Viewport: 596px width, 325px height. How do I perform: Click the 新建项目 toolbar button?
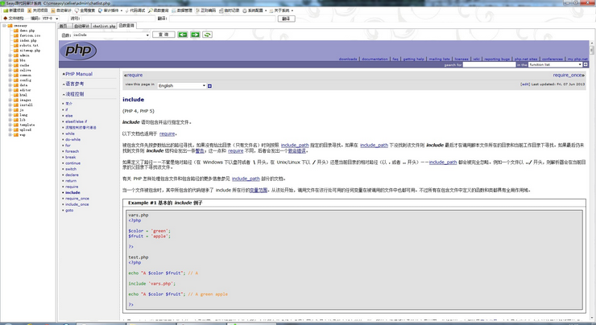coord(14,10)
